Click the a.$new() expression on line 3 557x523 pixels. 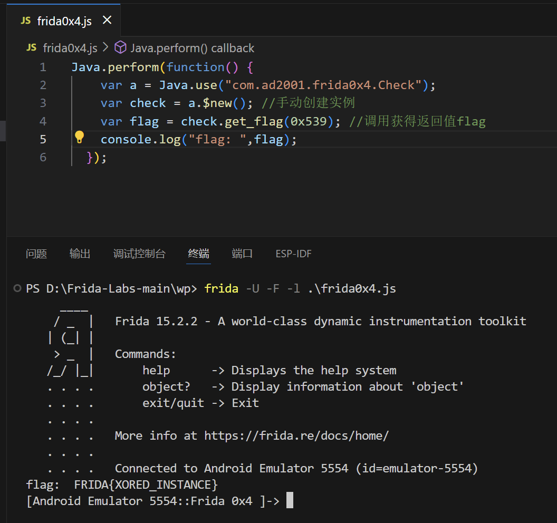217,103
